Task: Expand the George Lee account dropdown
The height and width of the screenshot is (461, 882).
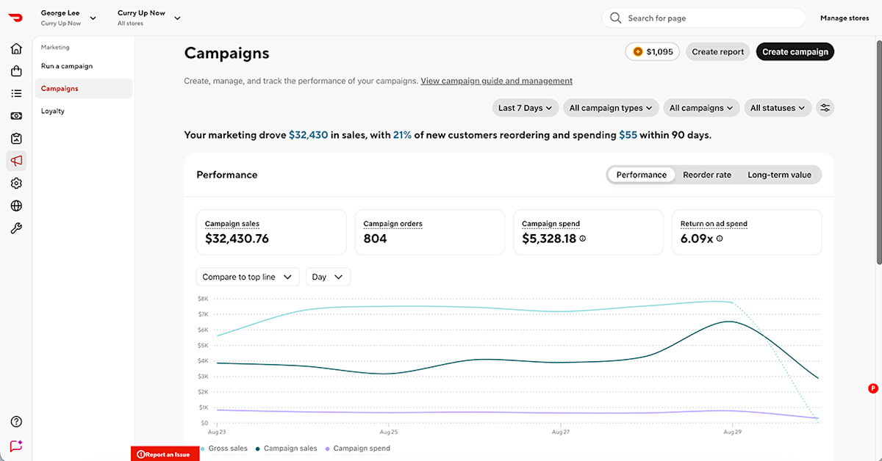Action: click(x=68, y=18)
